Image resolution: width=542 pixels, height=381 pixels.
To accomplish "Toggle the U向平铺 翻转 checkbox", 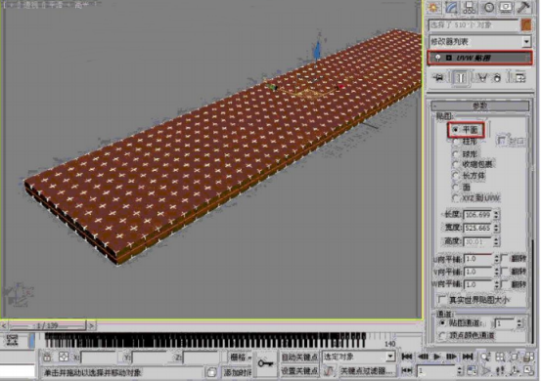I will click(504, 258).
